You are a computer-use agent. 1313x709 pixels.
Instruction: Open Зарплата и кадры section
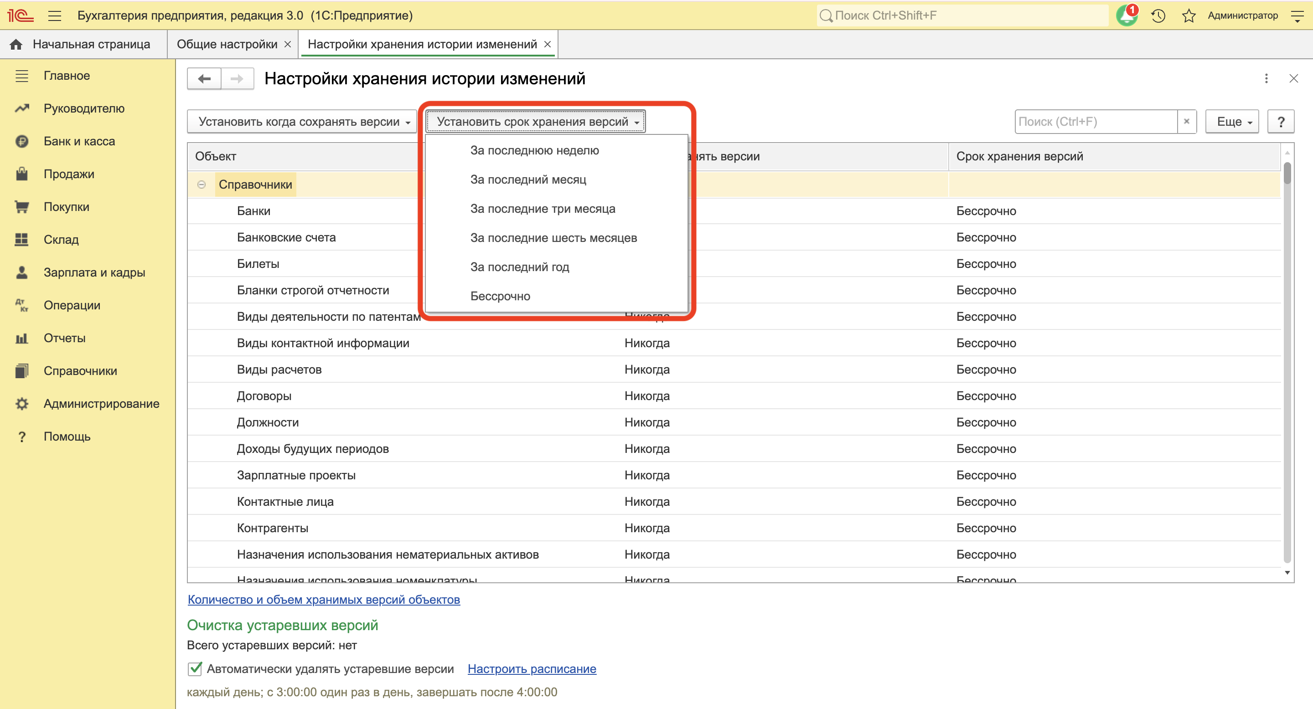[94, 272]
